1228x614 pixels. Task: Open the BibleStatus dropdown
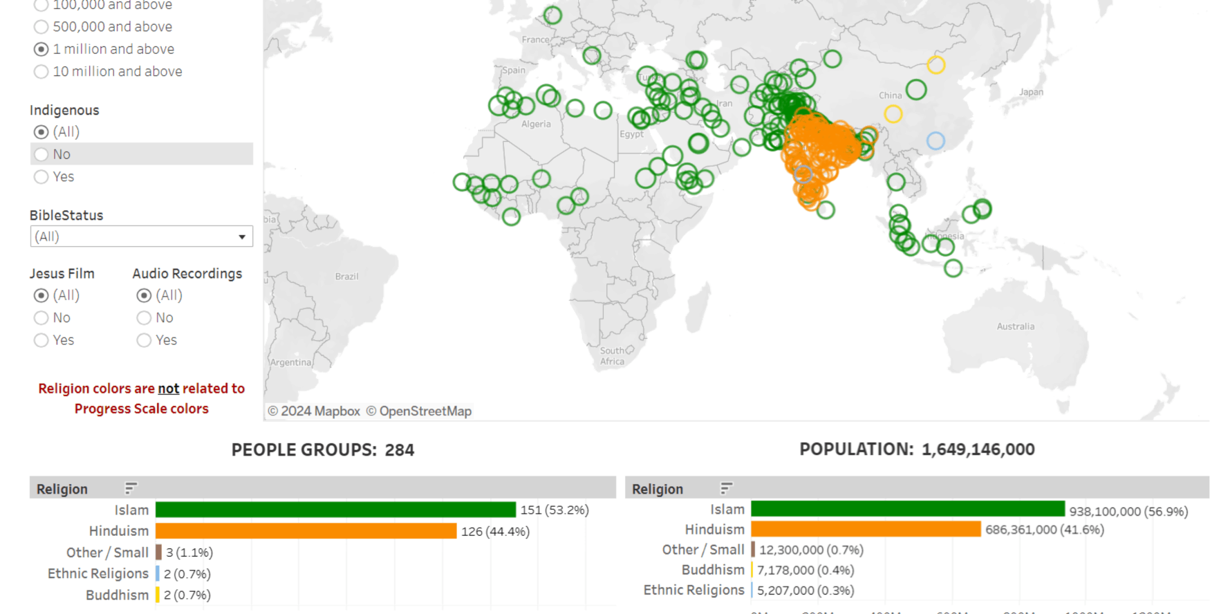(141, 236)
